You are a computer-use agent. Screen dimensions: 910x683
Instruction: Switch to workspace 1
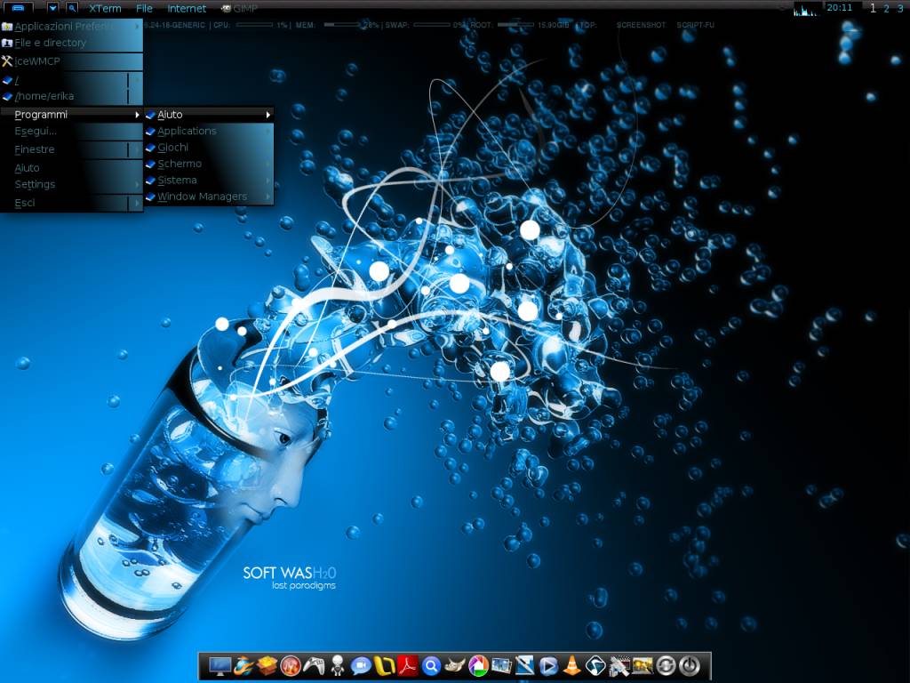point(873,8)
